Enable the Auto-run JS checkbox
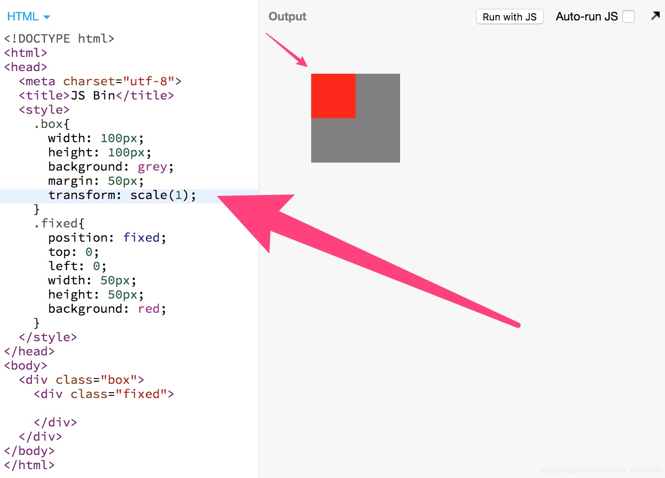 (x=629, y=16)
